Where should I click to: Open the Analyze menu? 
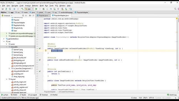click(28, 6)
